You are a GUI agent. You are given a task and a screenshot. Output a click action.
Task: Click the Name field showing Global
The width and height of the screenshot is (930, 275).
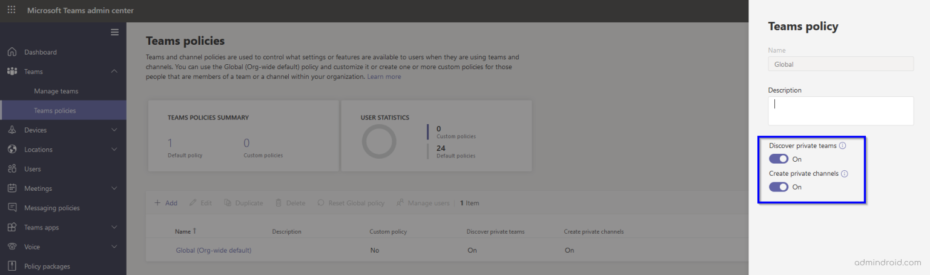840,64
